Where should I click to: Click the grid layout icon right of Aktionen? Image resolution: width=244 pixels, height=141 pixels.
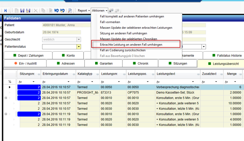[x=111, y=11]
